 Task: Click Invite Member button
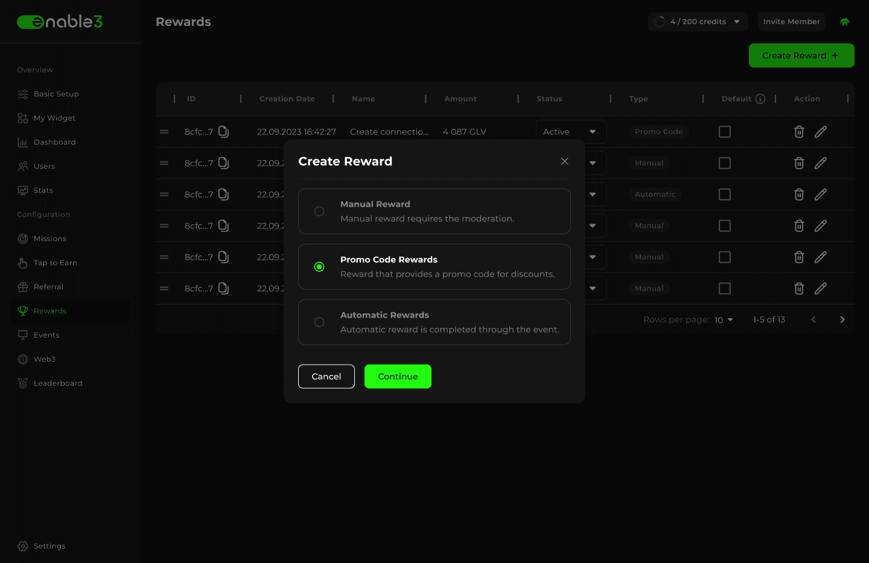pyautogui.click(x=792, y=22)
